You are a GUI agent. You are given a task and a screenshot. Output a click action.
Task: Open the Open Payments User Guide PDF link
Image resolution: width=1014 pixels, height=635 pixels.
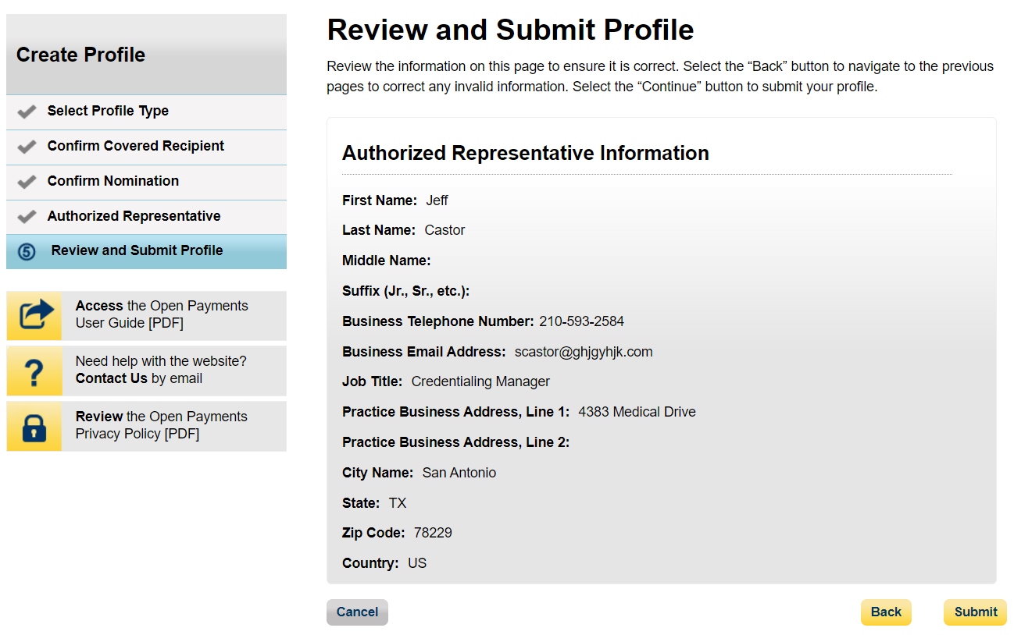(161, 314)
